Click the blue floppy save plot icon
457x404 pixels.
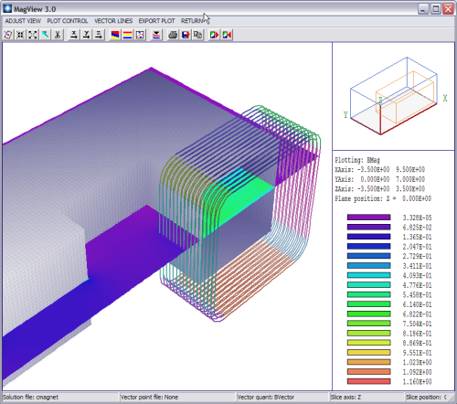point(186,35)
